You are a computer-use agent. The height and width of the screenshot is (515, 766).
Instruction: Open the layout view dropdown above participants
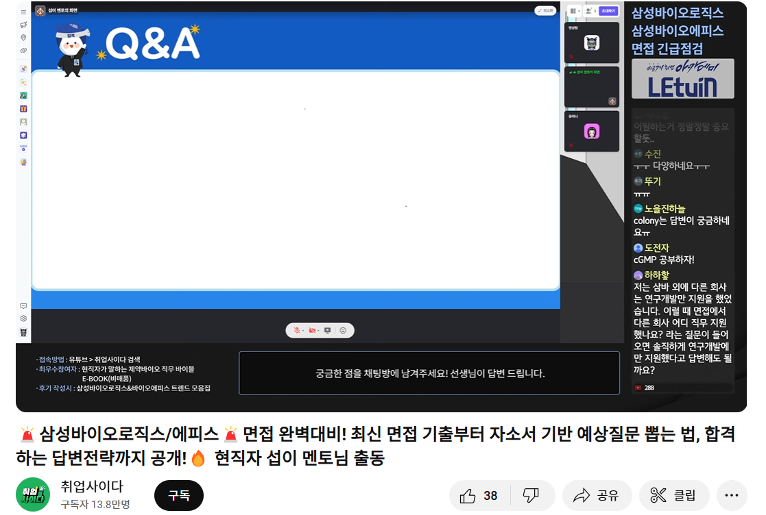(x=574, y=11)
